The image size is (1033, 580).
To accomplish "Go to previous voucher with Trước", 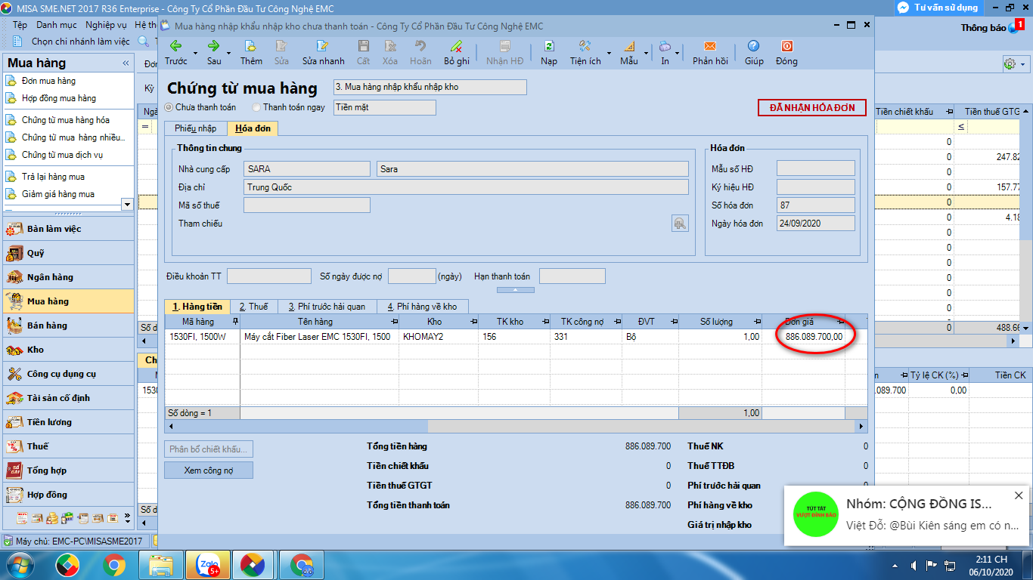I will tap(176, 52).
